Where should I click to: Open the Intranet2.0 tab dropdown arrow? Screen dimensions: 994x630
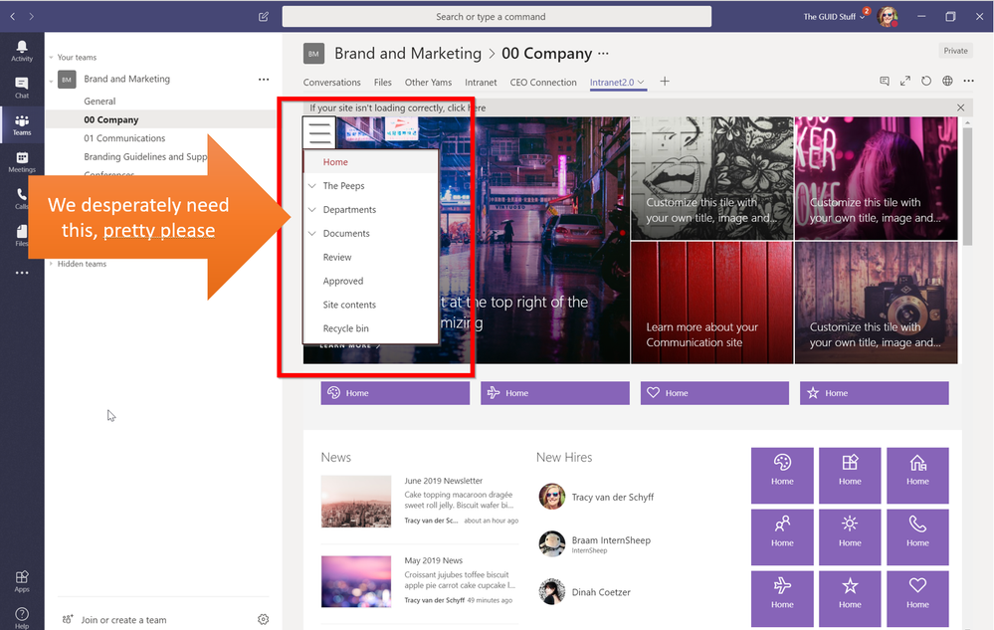641,82
